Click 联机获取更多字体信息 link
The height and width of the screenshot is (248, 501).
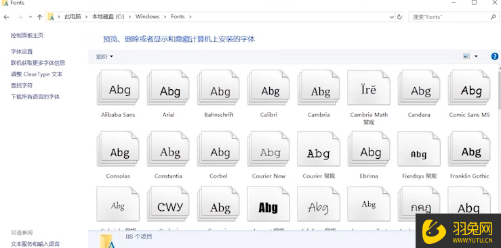click(38, 63)
